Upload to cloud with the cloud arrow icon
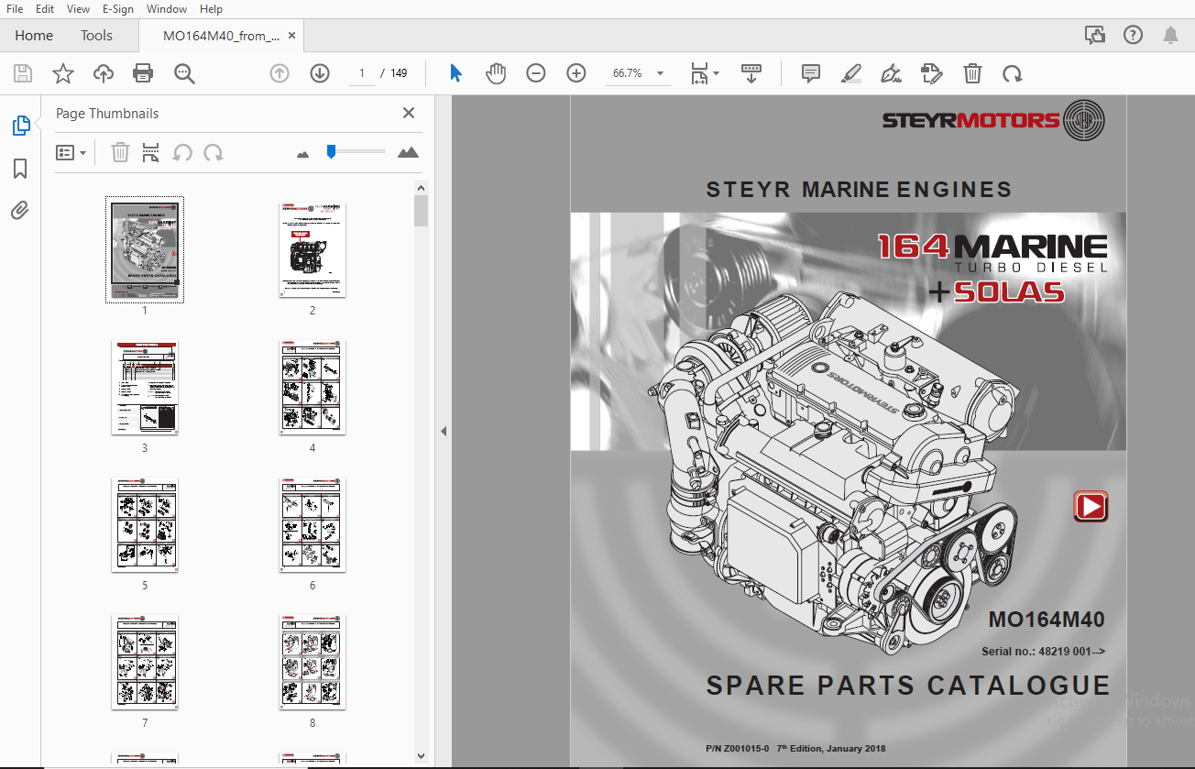The image size is (1195, 769). coord(104,73)
